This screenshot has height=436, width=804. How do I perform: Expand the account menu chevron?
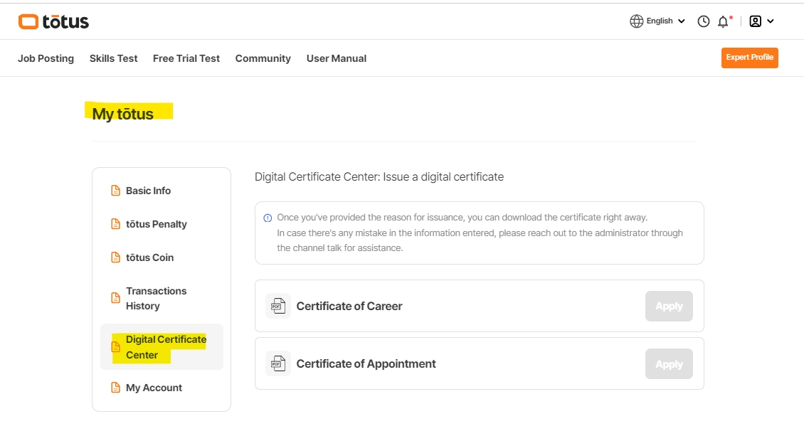[771, 21]
